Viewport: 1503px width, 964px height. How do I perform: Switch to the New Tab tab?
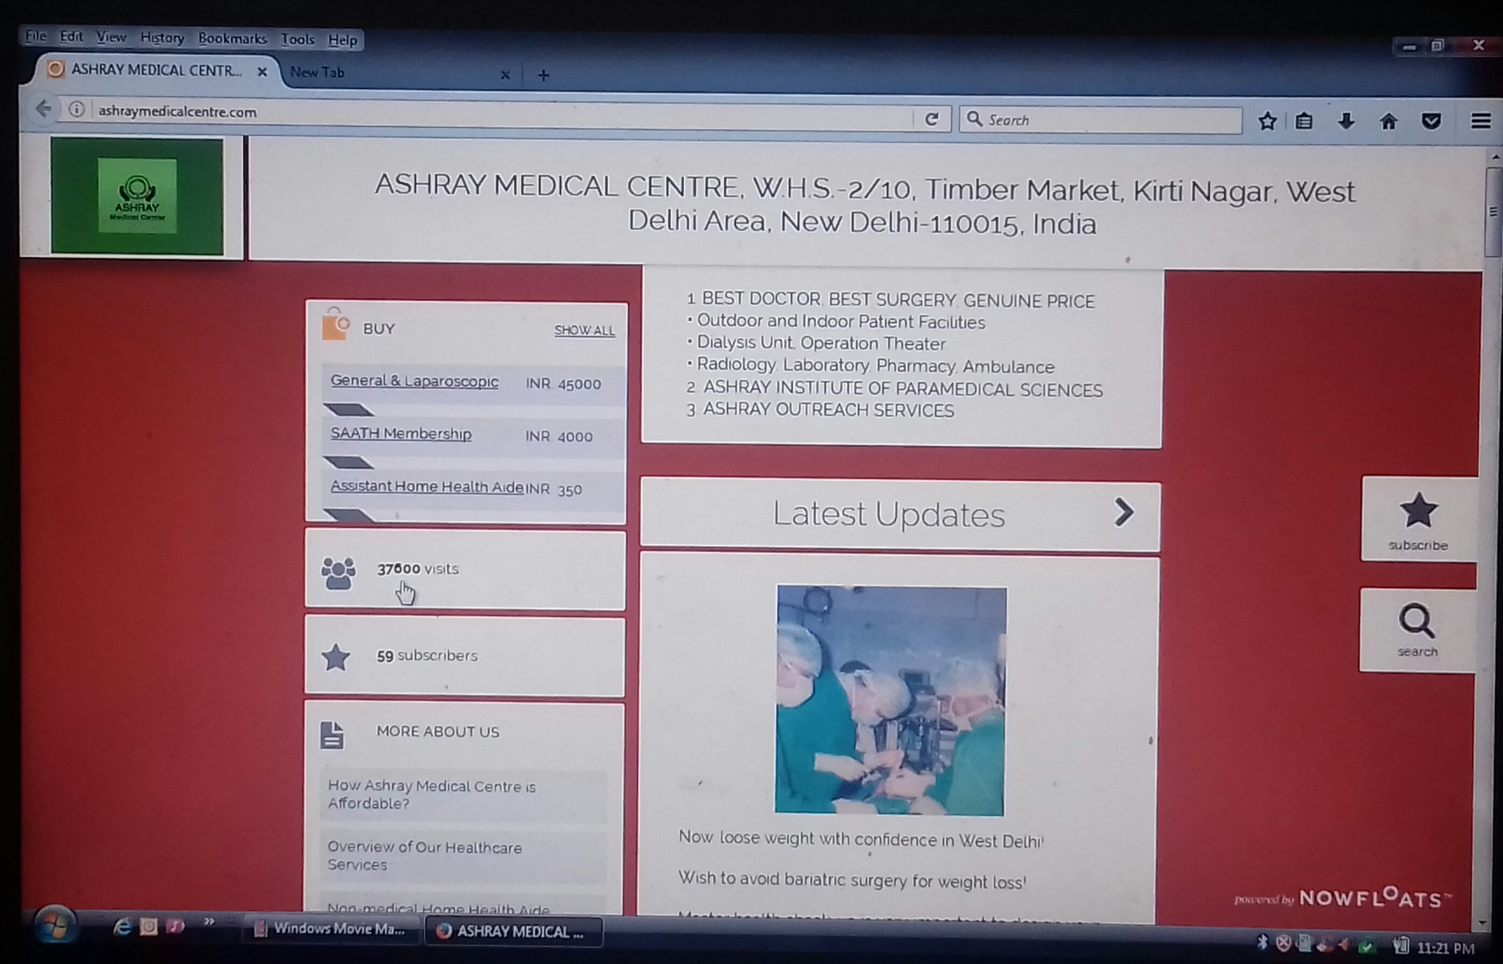[401, 73]
